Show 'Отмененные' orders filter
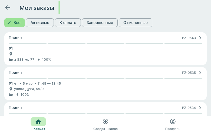Screen dimensions: 211x133 (135, 23)
